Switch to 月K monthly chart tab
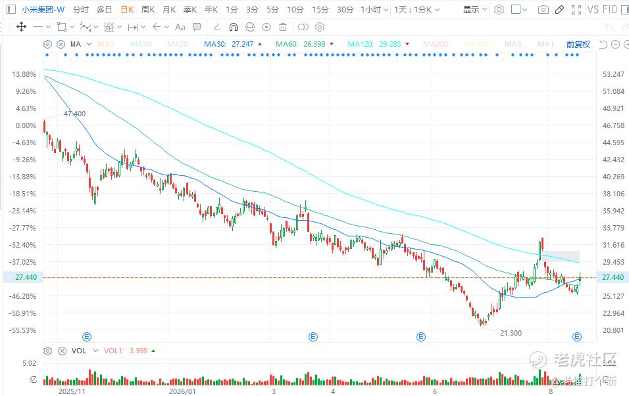Screen dimensions: 629x396 point(169,9)
